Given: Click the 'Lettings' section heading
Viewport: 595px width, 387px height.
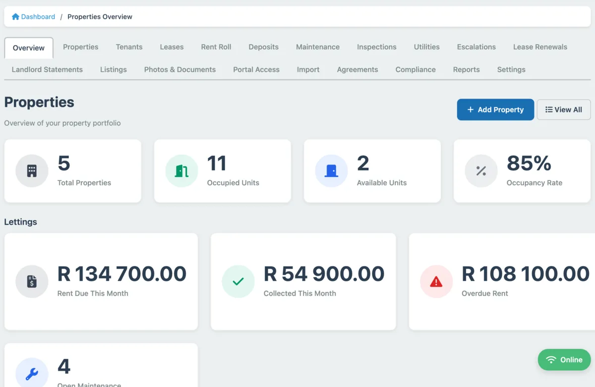Looking at the screenshot, I should tap(21, 222).
